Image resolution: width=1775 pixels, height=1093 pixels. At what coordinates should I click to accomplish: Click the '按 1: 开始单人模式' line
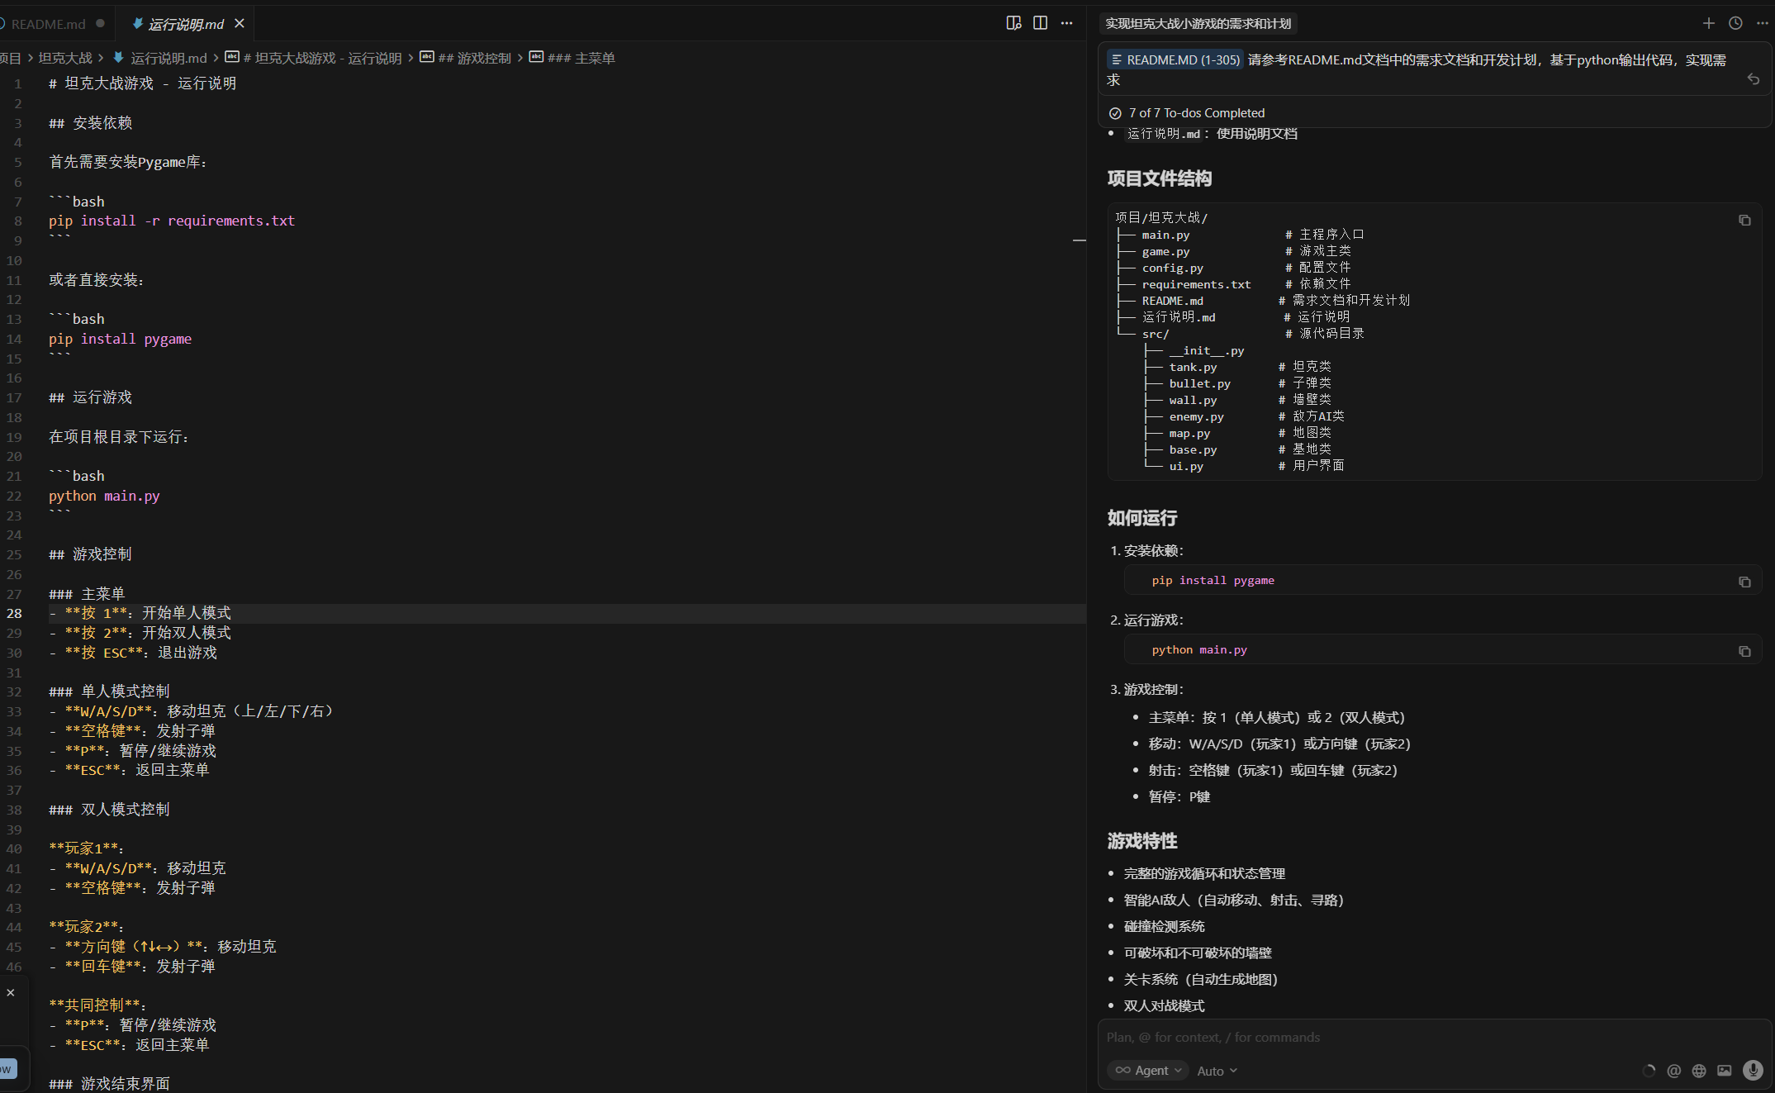pyautogui.click(x=140, y=613)
